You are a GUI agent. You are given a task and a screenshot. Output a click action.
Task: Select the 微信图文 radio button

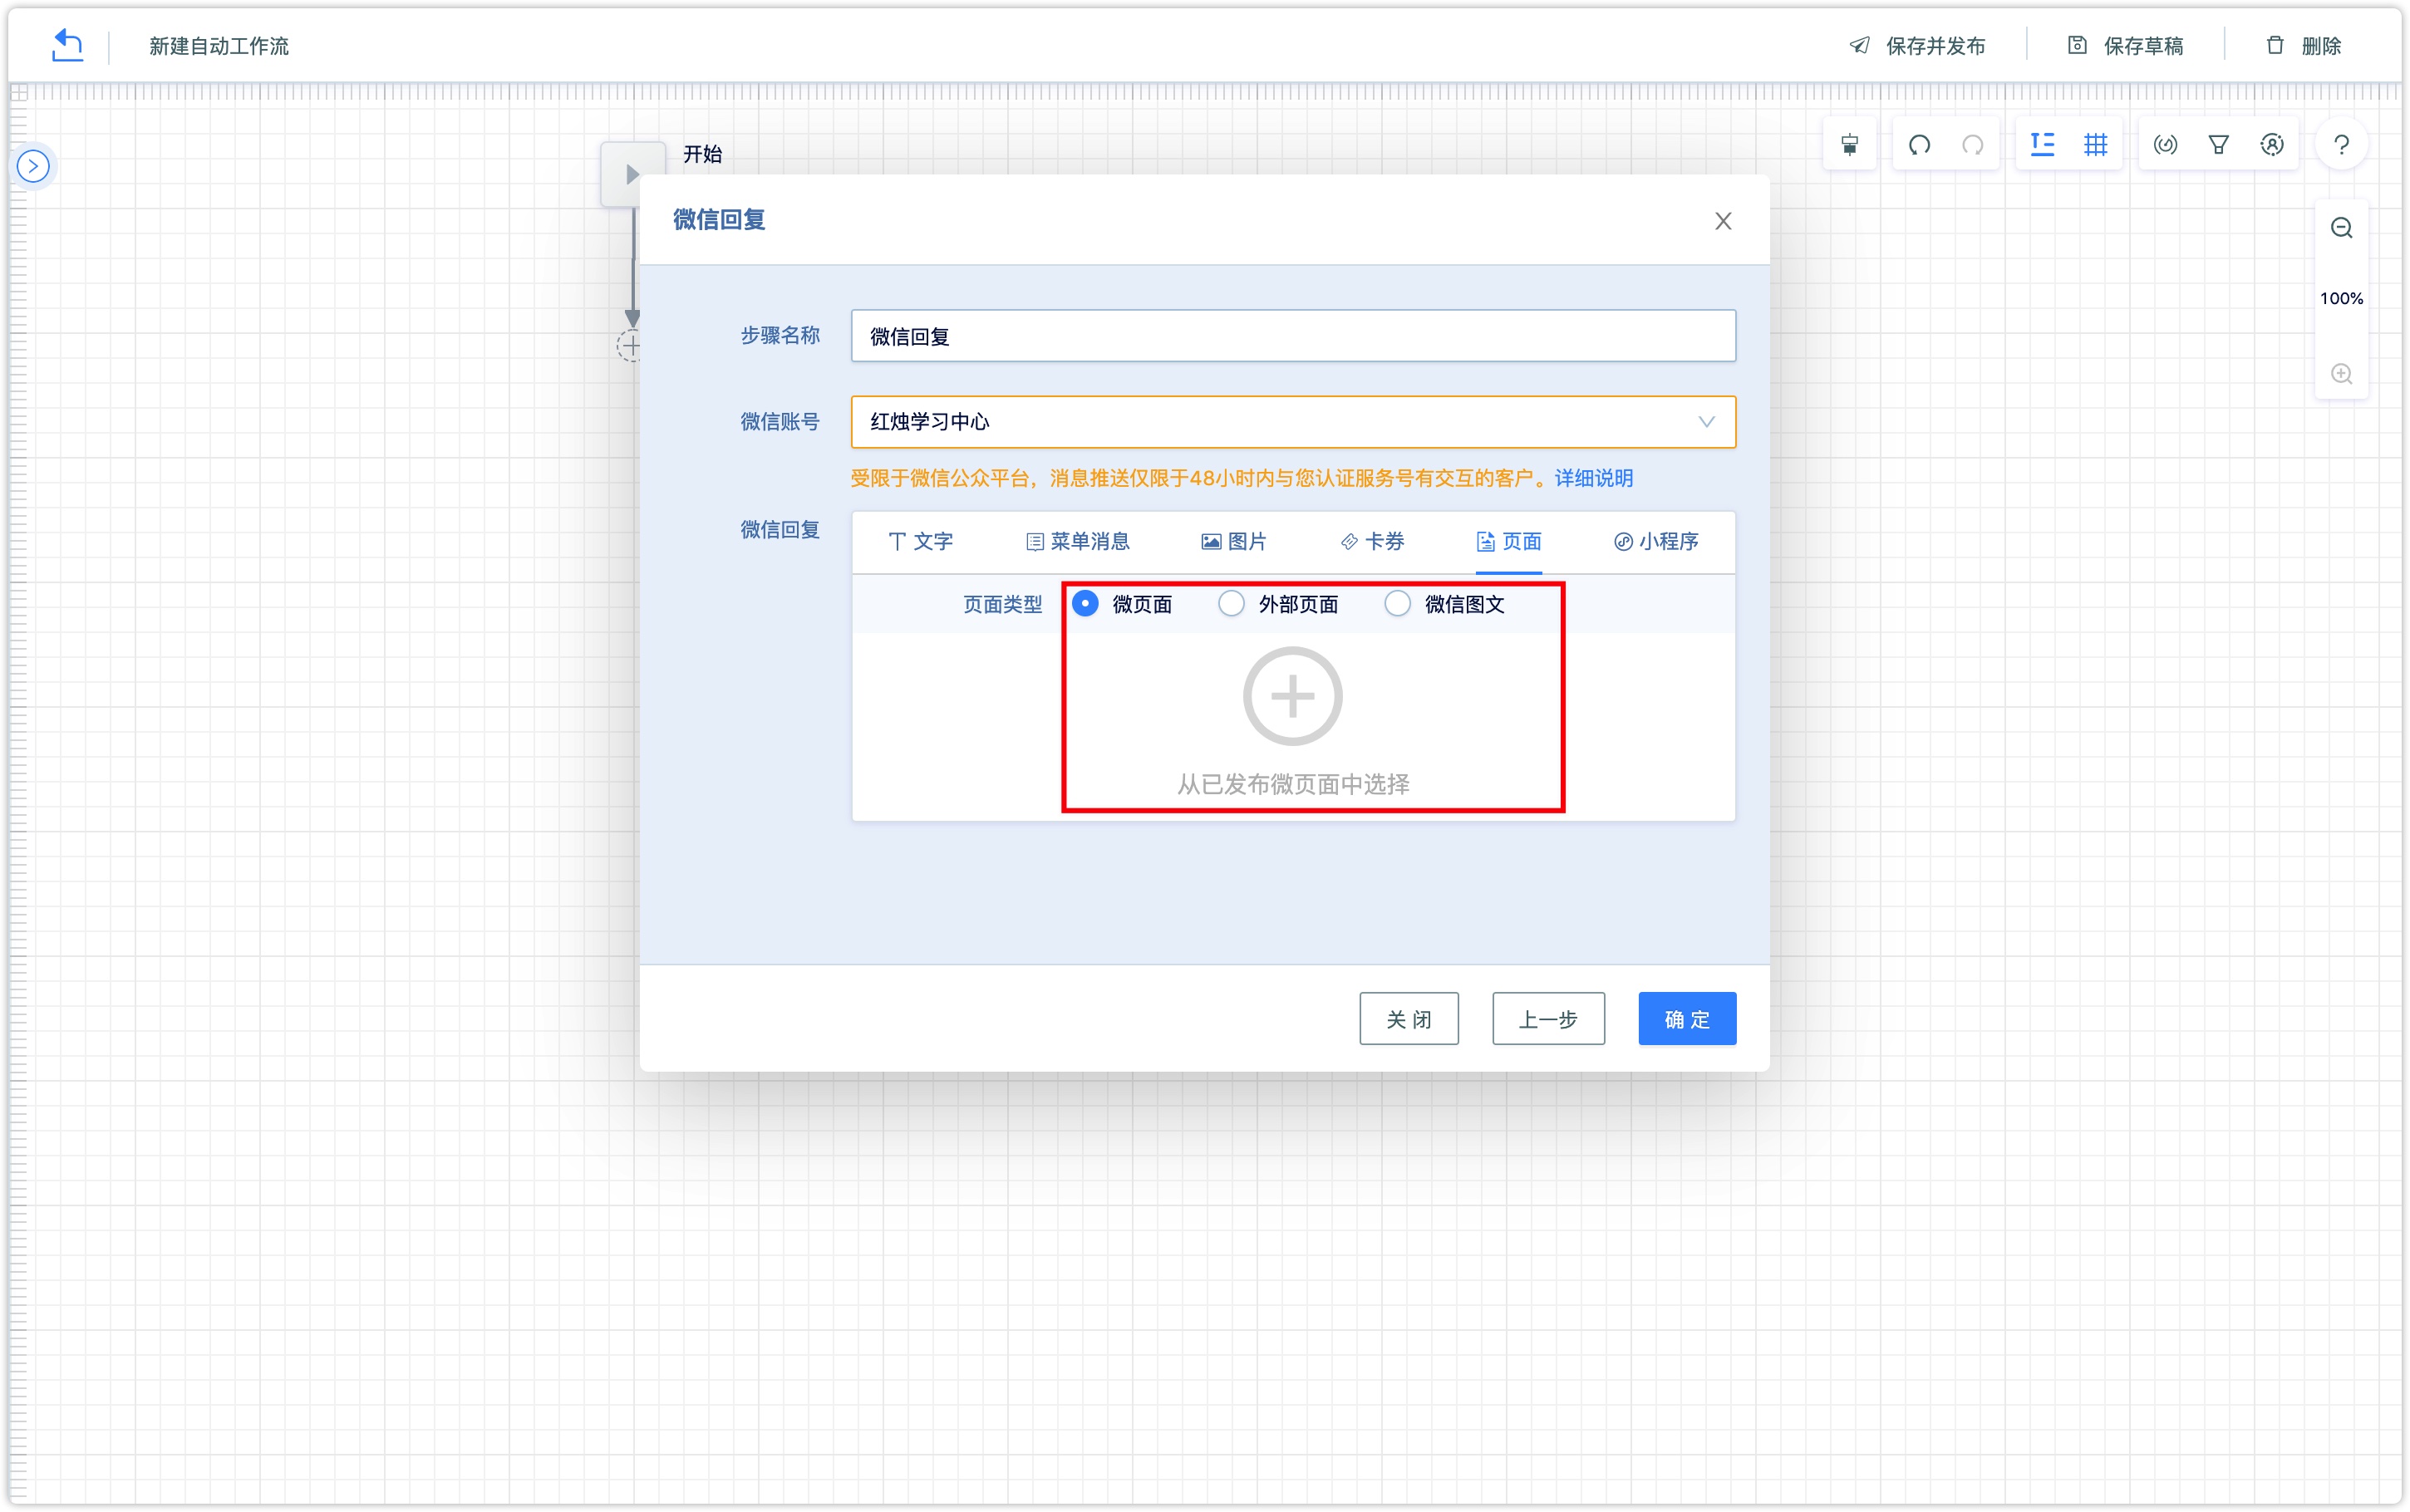1397,604
